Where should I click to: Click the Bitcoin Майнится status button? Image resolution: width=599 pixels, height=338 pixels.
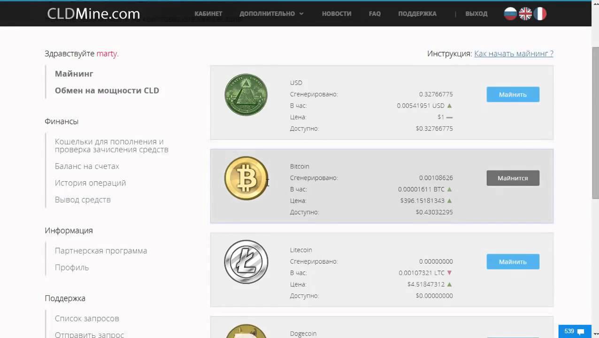pyautogui.click(x=513, y=178)
